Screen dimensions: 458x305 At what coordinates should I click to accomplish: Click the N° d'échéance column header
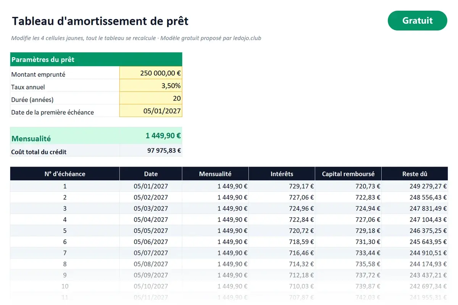tap(65, 174)
